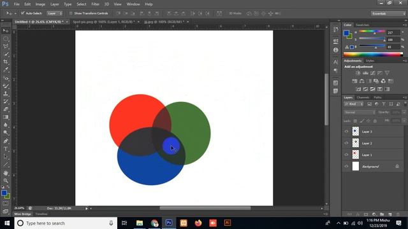Open the layer Kind filter dropdown

(354, 104)
